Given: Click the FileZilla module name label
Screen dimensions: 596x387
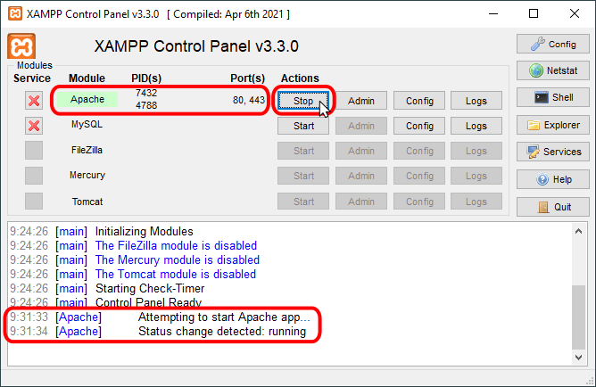Looking at the screenshot, I should pyautogui.click(x=87, y=150).
